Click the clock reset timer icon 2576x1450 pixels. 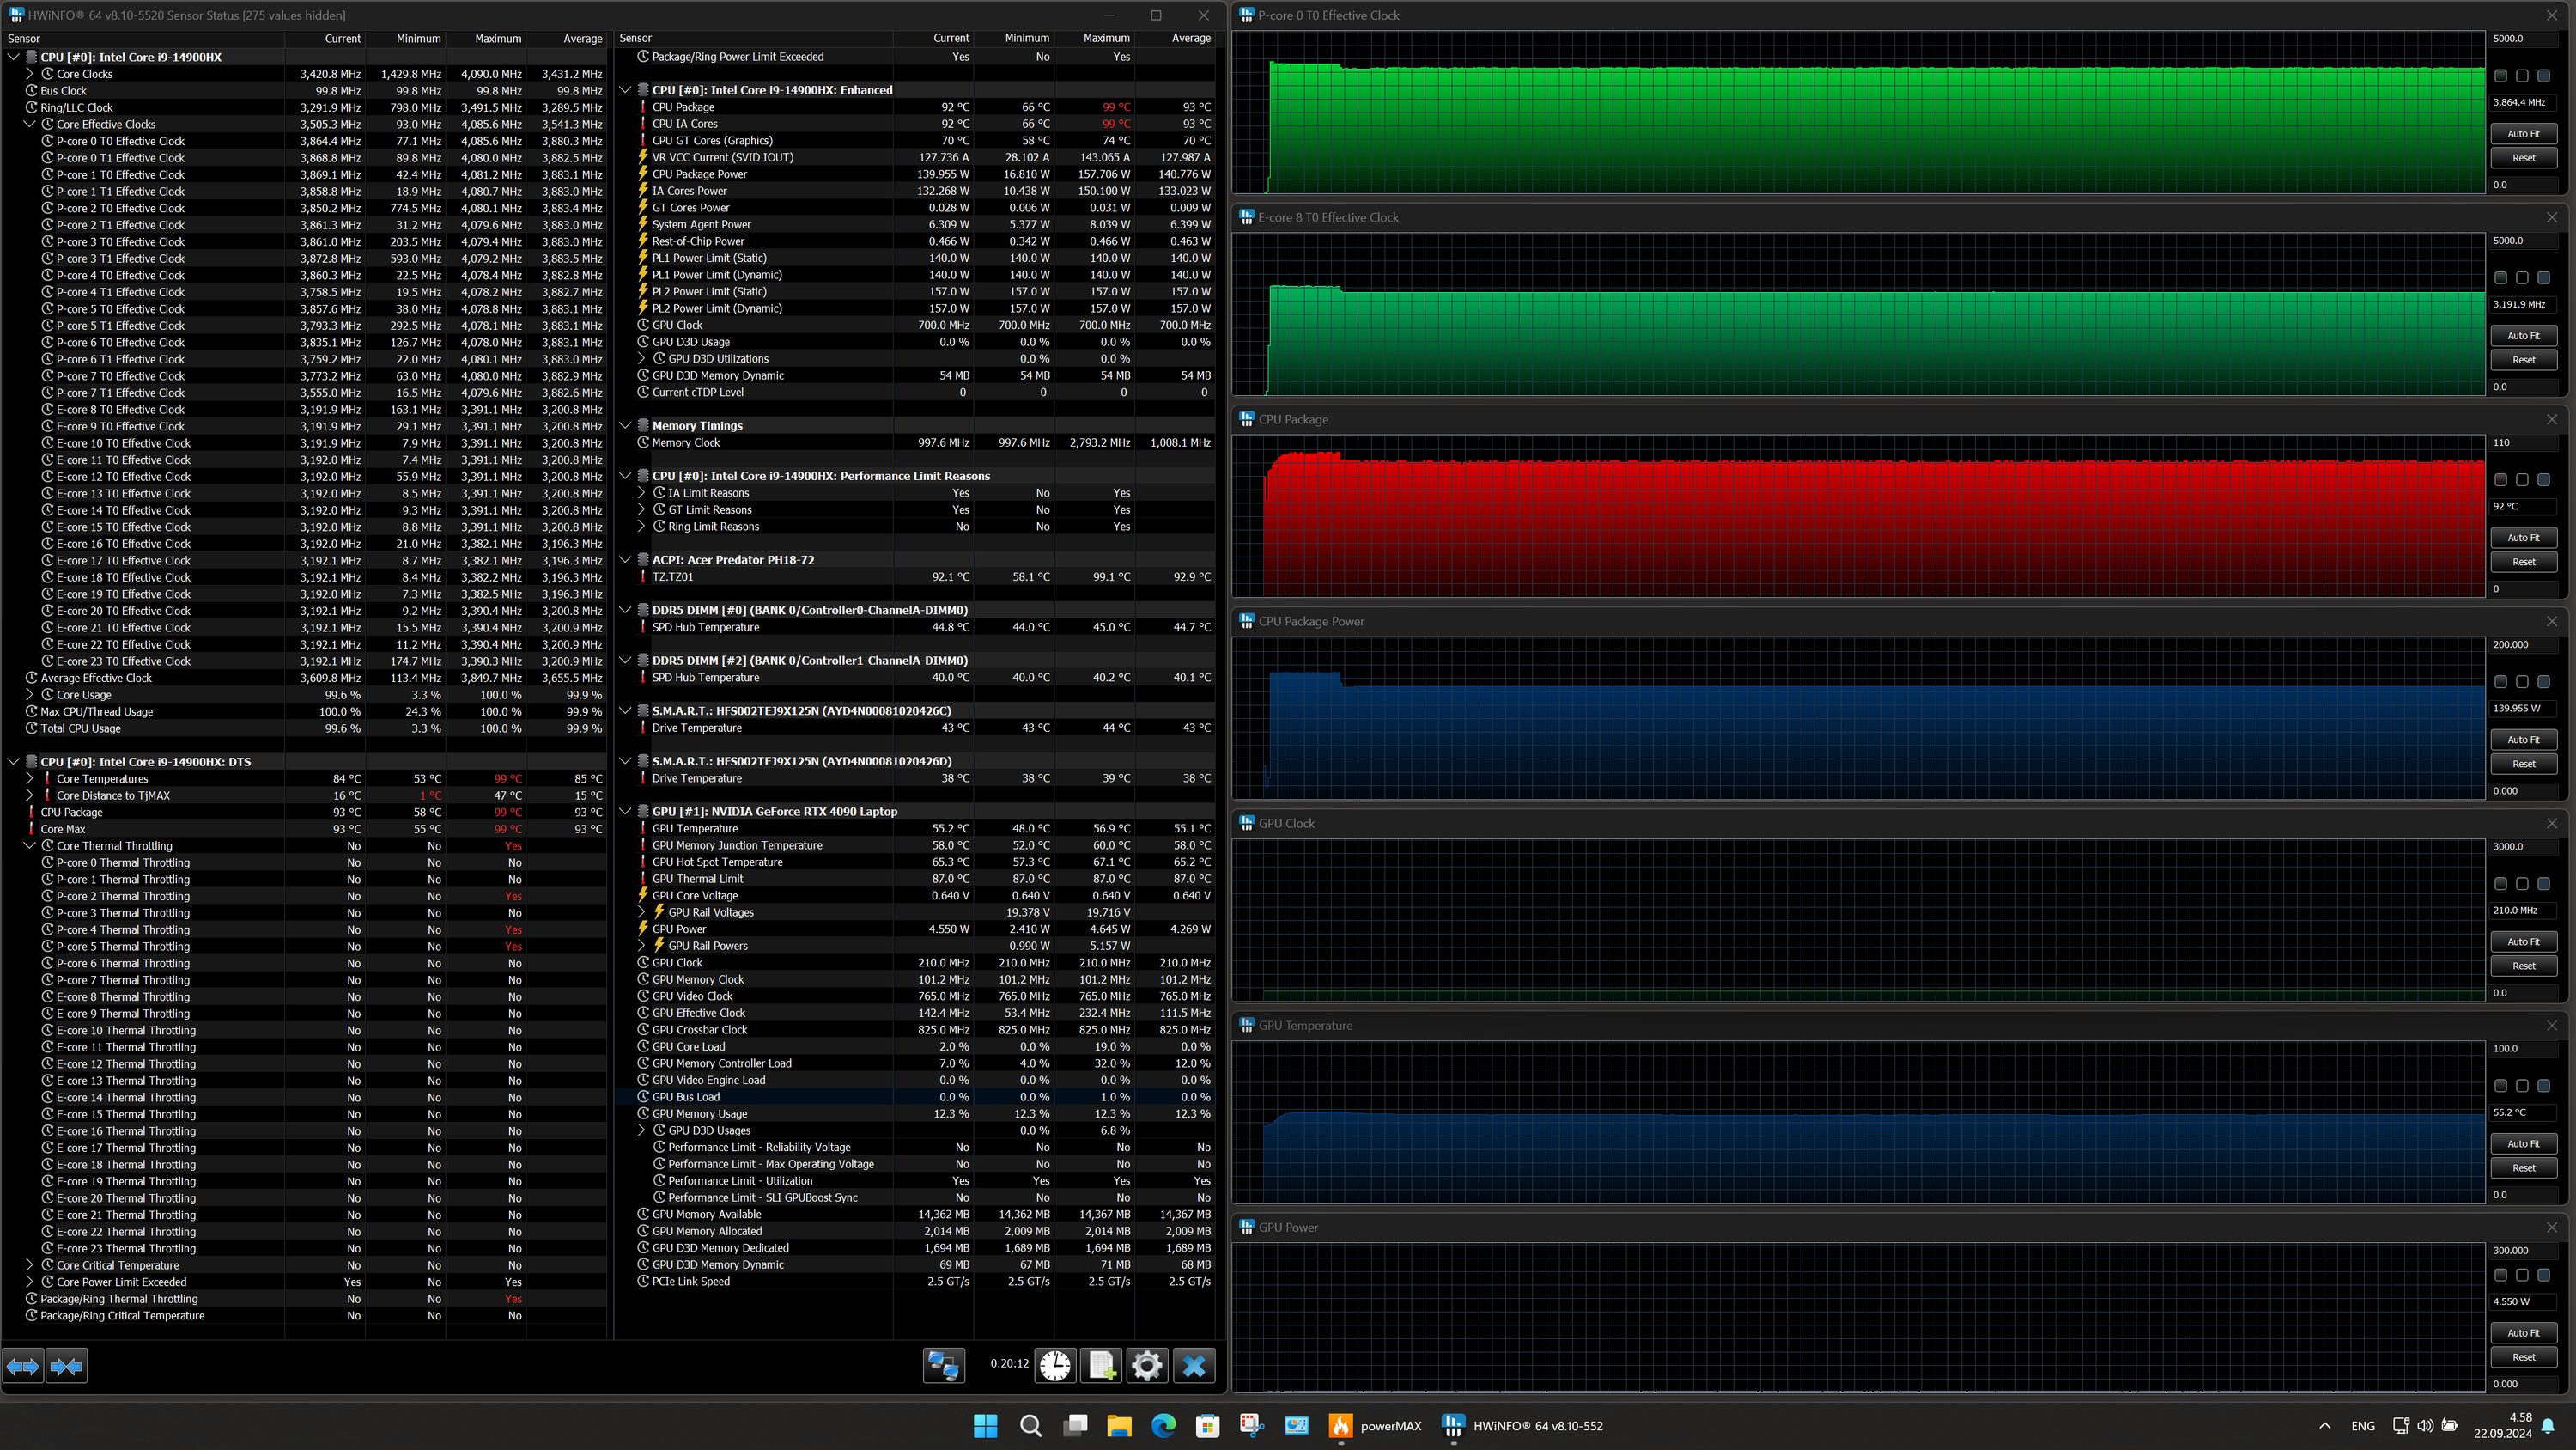pyautogui.click(x=1055, y=1365)
